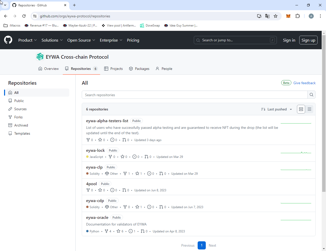Open 4pool repository

[91, 184]
